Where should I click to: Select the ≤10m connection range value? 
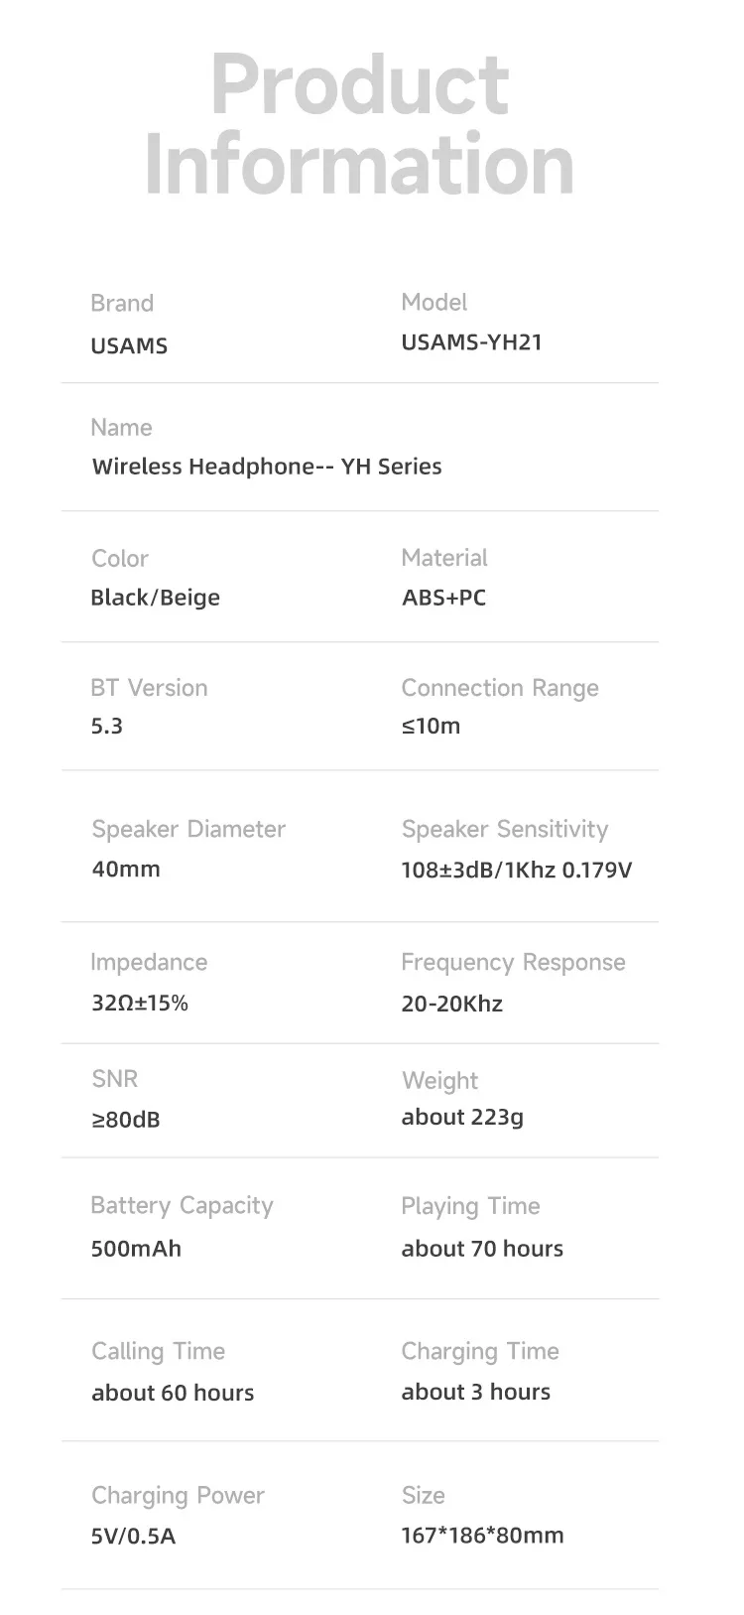point(431,726)
